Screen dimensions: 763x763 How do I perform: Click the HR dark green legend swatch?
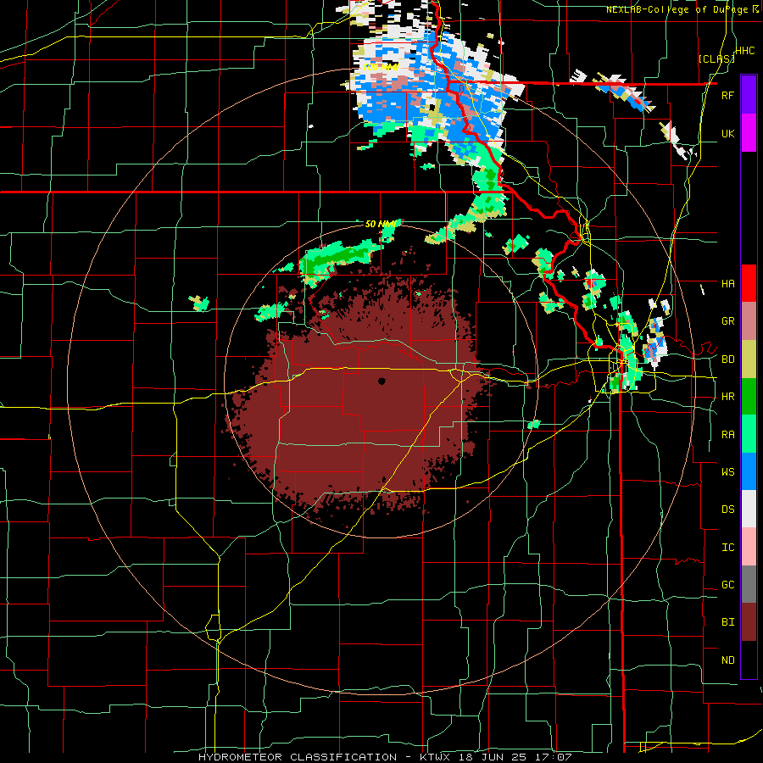[x=749, y=397]
